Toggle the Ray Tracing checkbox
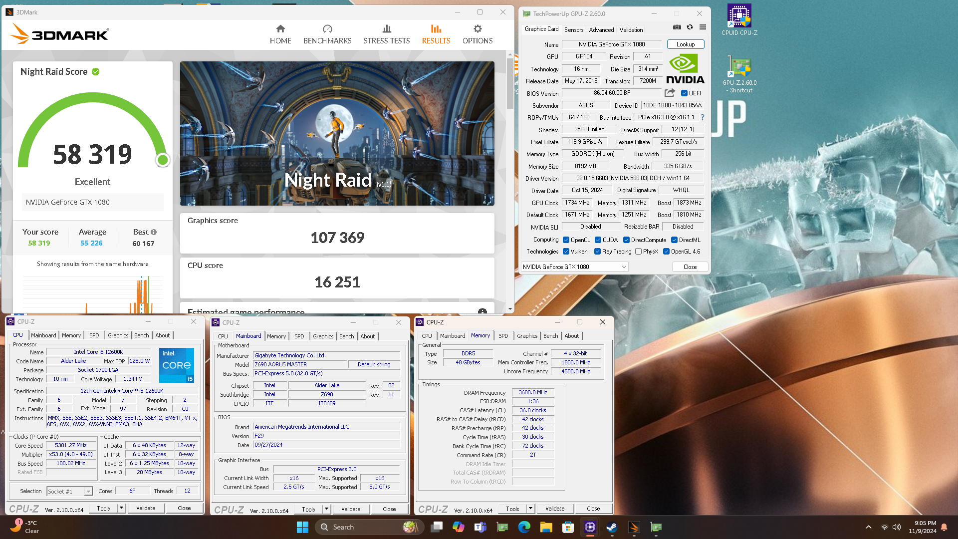This screenshot has width=958, height=539. 598,252
